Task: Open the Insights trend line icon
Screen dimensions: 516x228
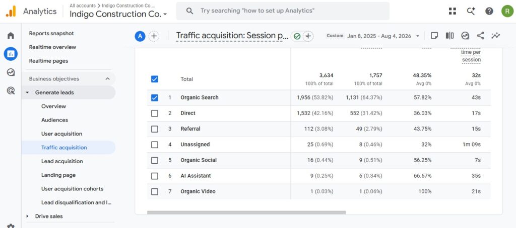Action: [x=496, y=36]
